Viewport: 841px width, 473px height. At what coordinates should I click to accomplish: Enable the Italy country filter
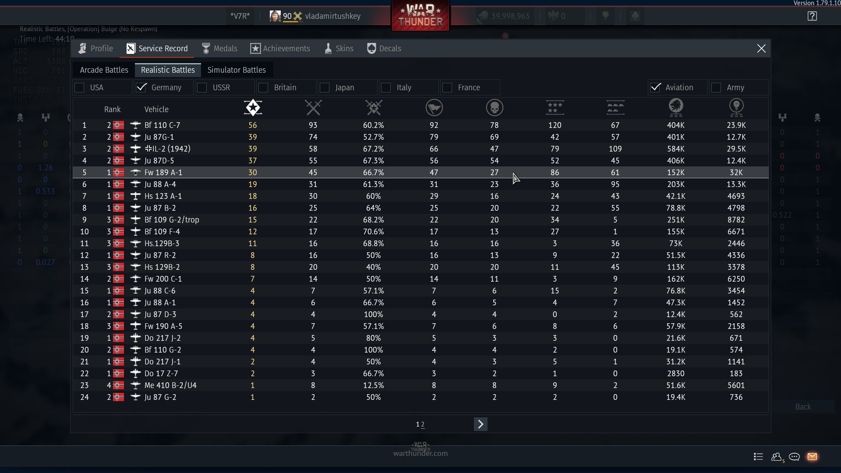[386, 88]
